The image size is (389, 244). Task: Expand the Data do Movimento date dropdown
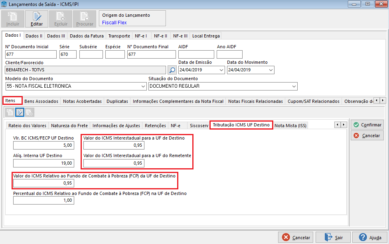pos(271,70)
